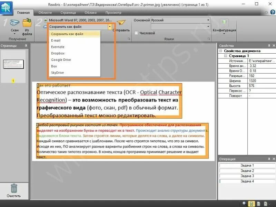Pin the Свойства panel
276x207 pixels.
269,46
